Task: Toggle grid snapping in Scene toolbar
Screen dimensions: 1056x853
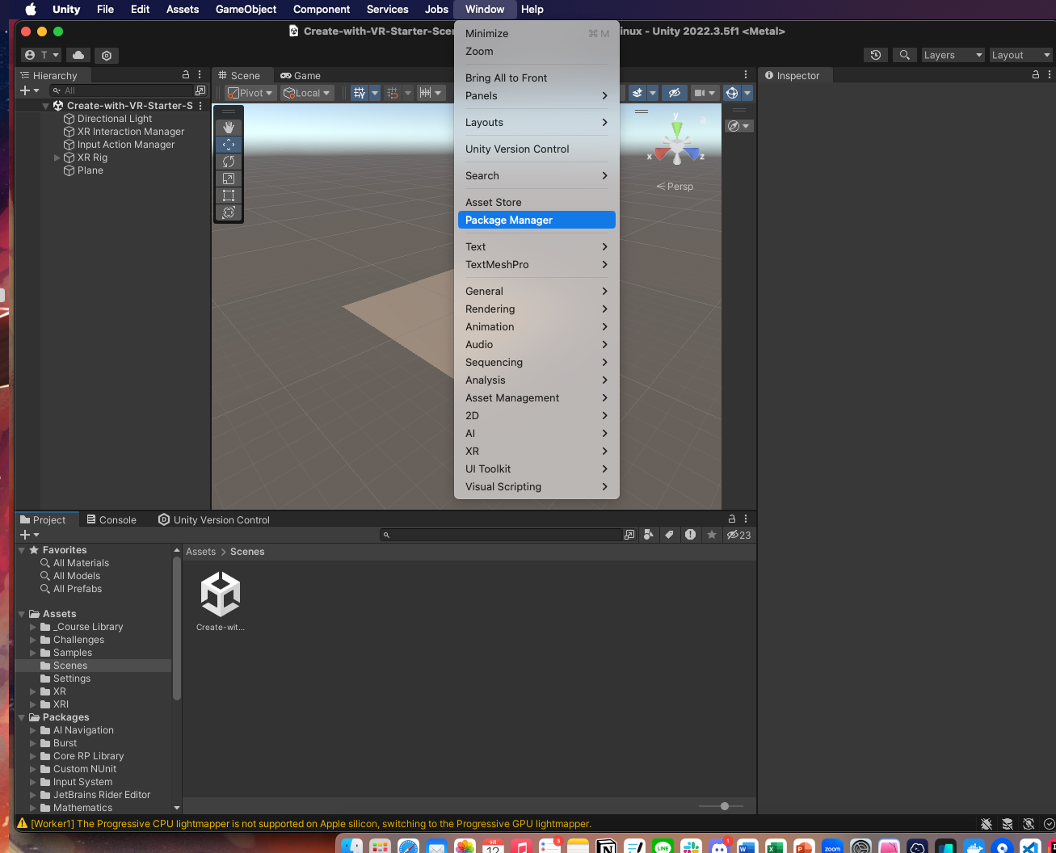Action: tap(393, 93)
